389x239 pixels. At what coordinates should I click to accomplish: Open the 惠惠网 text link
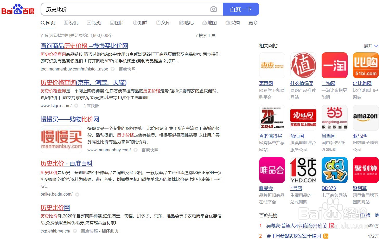266,83
